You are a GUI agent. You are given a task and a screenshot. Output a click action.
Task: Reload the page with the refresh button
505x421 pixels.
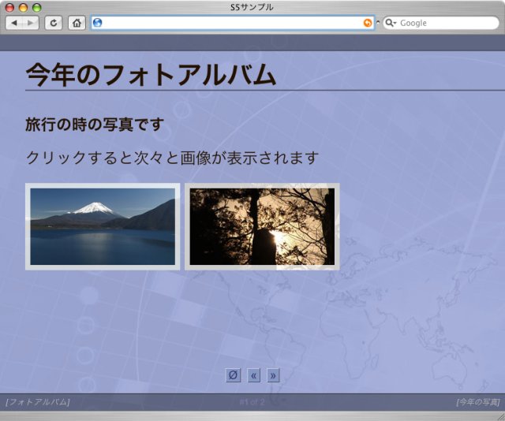(x=54, y=23)
